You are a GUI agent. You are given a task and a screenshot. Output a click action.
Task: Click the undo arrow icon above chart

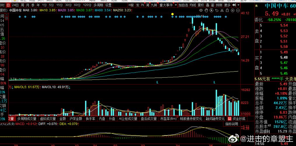217,10
